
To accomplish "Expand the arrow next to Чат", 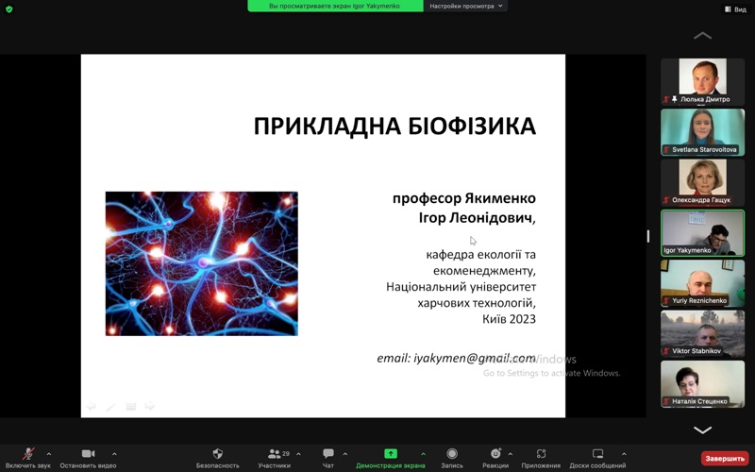I will [344, 454].
